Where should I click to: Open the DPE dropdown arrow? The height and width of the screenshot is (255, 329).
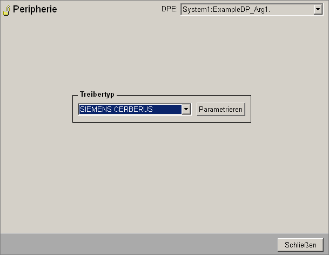click(x=318, y=9)
